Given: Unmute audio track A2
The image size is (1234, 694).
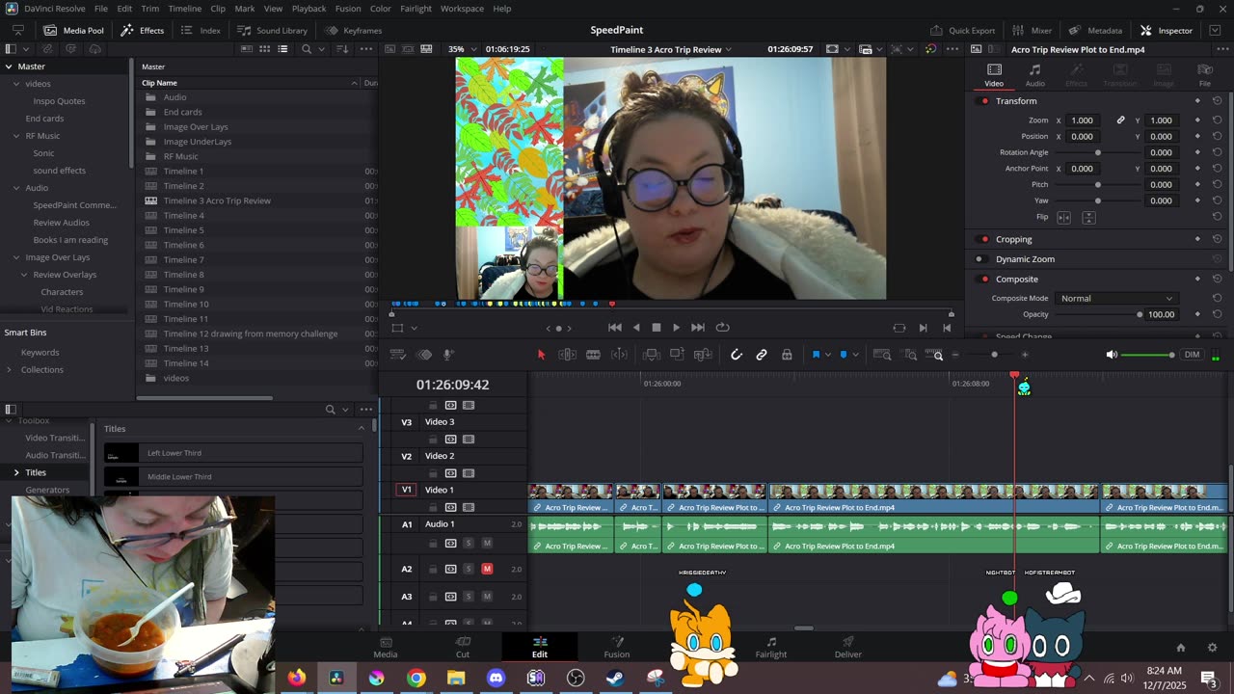Looking at the screenshot, I should pos(487,569).
